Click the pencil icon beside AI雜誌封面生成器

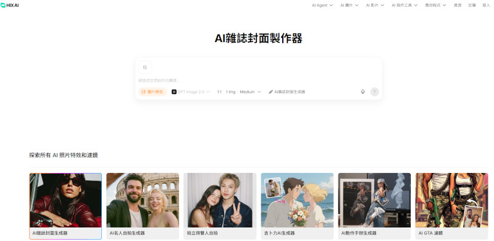pos(270,92)
